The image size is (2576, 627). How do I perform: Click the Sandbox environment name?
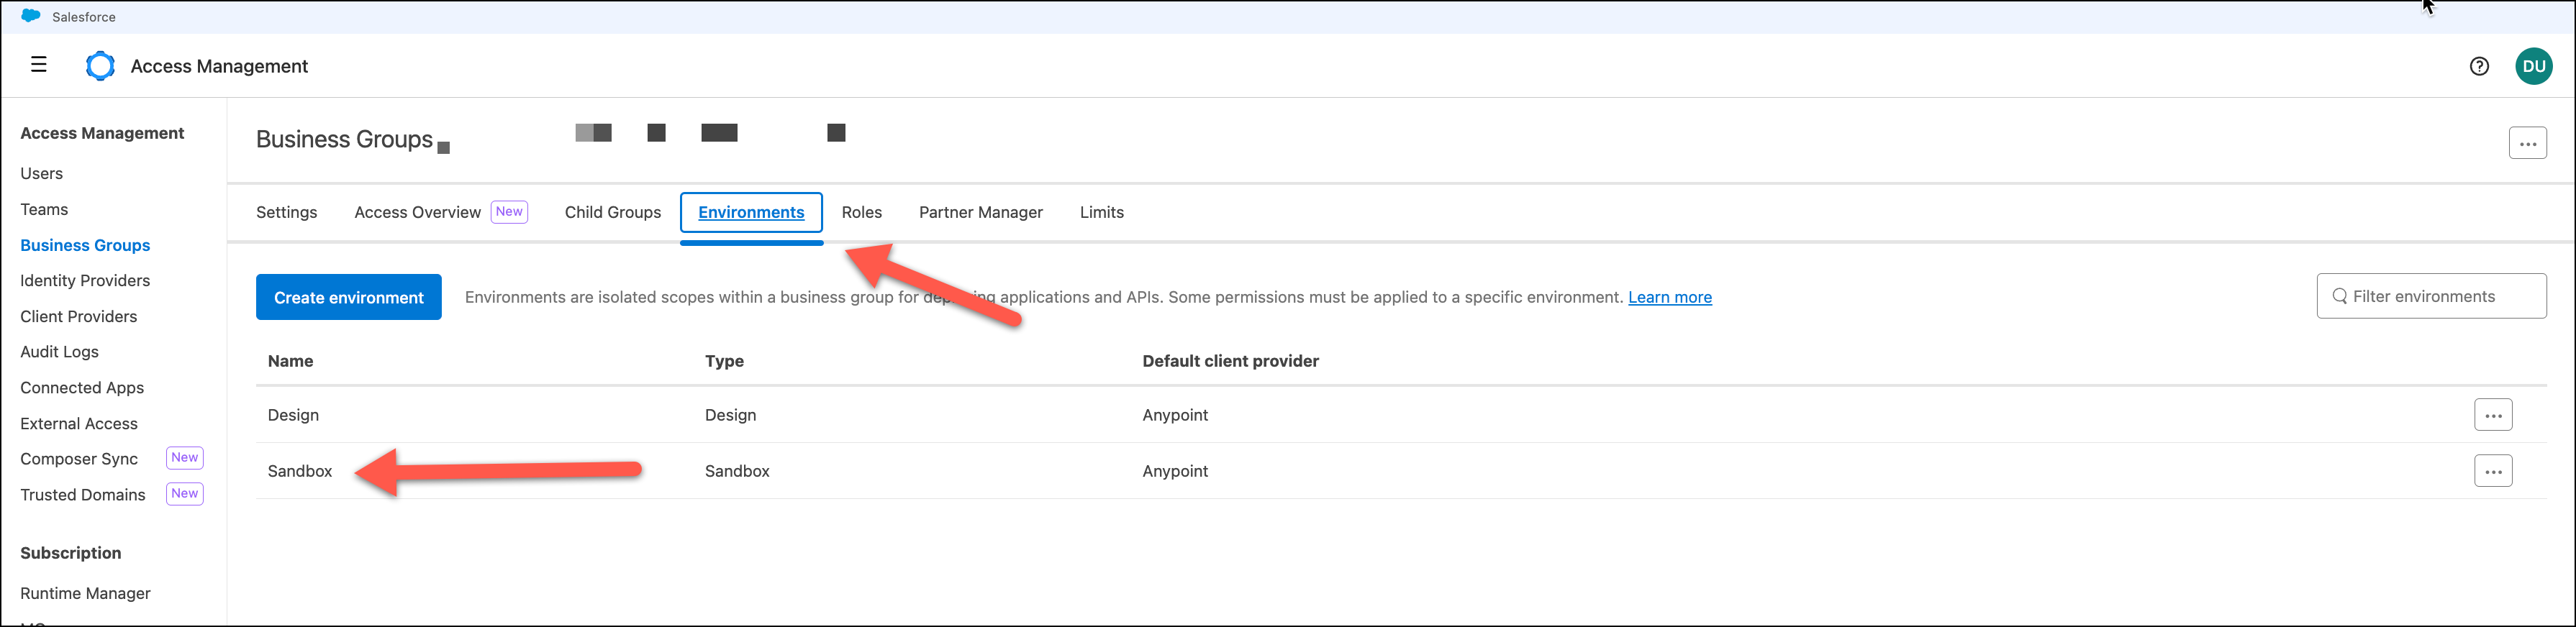(300, 471)
